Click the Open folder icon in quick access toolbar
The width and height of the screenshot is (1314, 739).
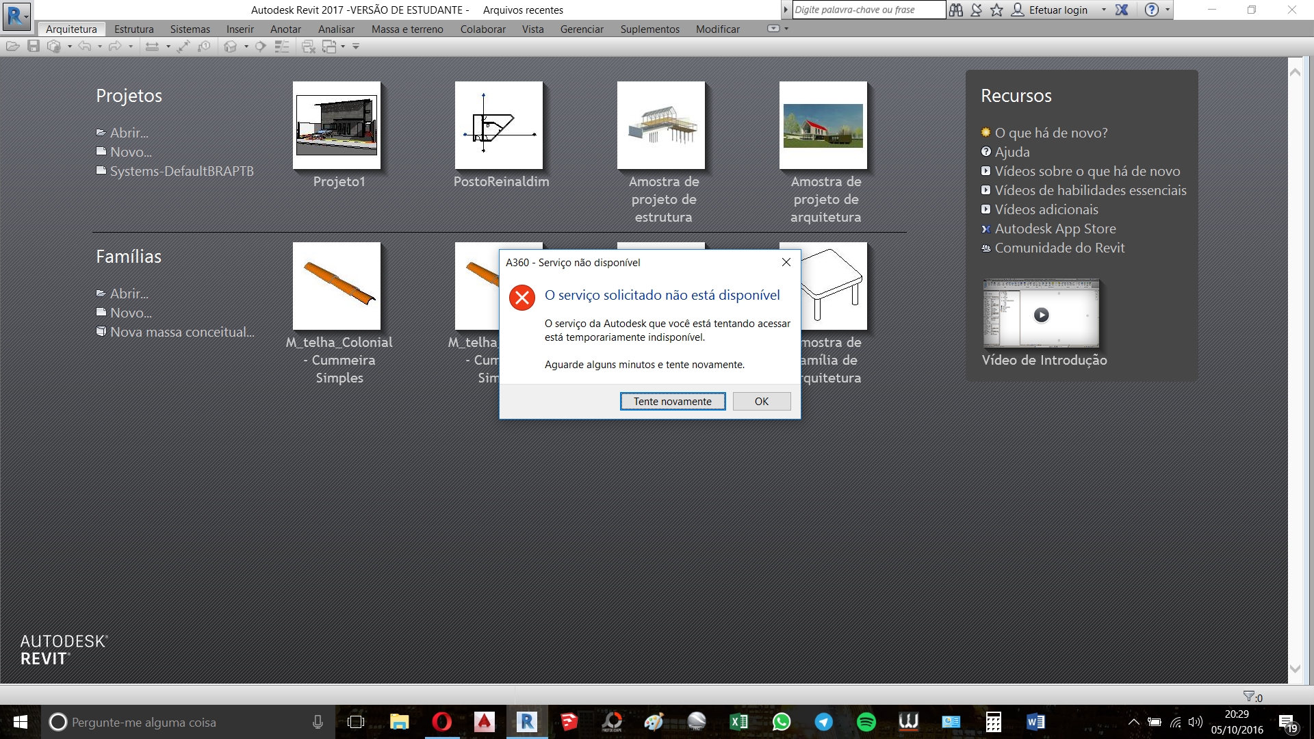click(x=12, y=47)
